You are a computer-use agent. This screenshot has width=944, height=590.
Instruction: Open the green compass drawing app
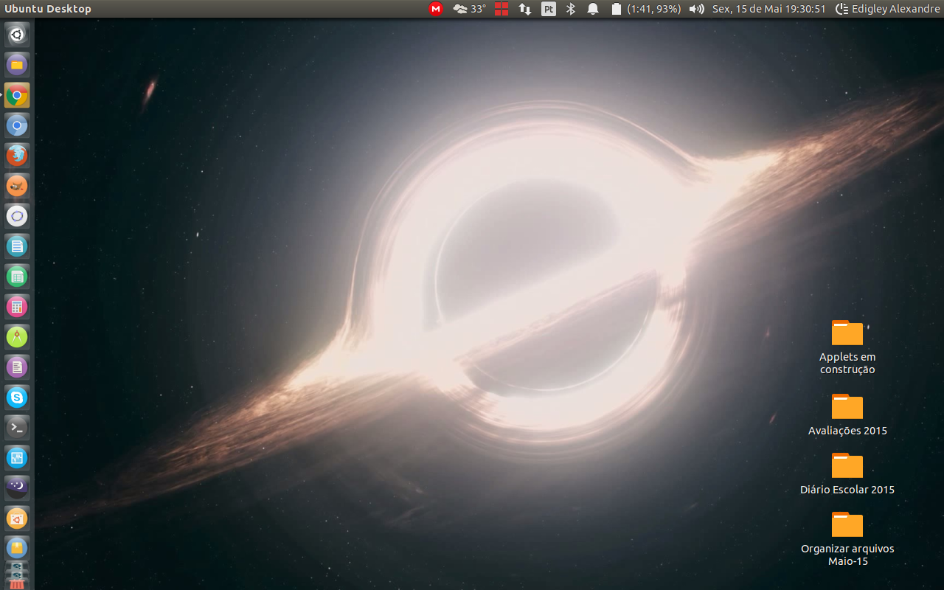(17, 337)
